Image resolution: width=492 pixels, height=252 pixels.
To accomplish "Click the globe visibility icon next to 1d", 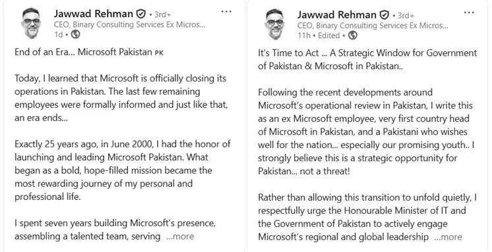I will pos(76,34).
